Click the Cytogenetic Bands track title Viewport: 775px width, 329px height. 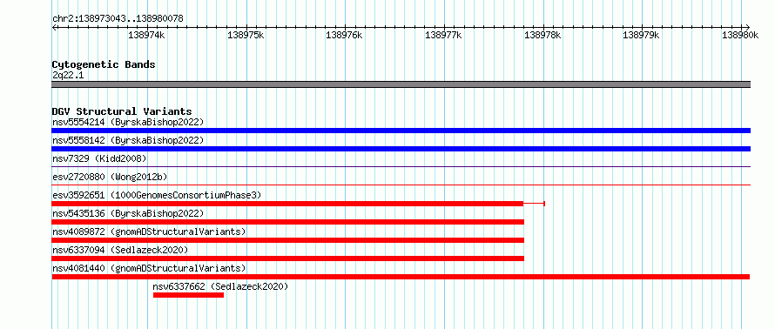[104, 64]
